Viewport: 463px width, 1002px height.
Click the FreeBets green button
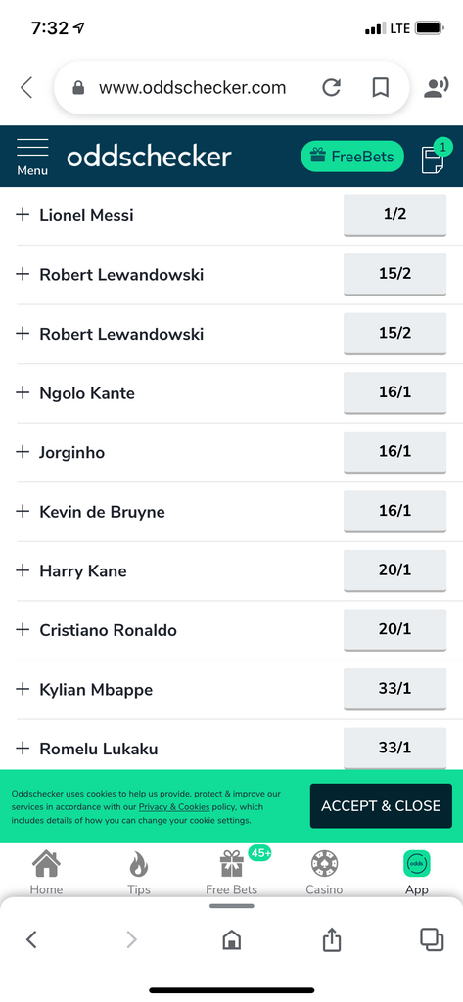click(352, 156)
